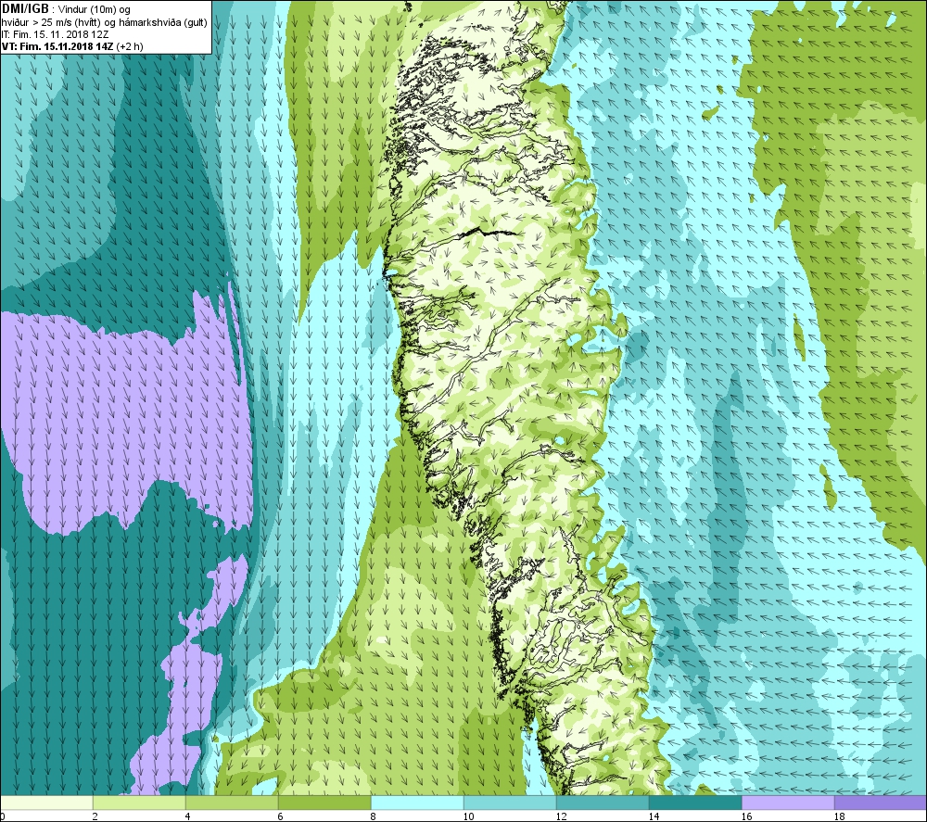This screenshot has height=822, width=927.
Task: Click the "DMI/IGB : Vindur (10m) og" title line
Action: click(x=66, y=9)
